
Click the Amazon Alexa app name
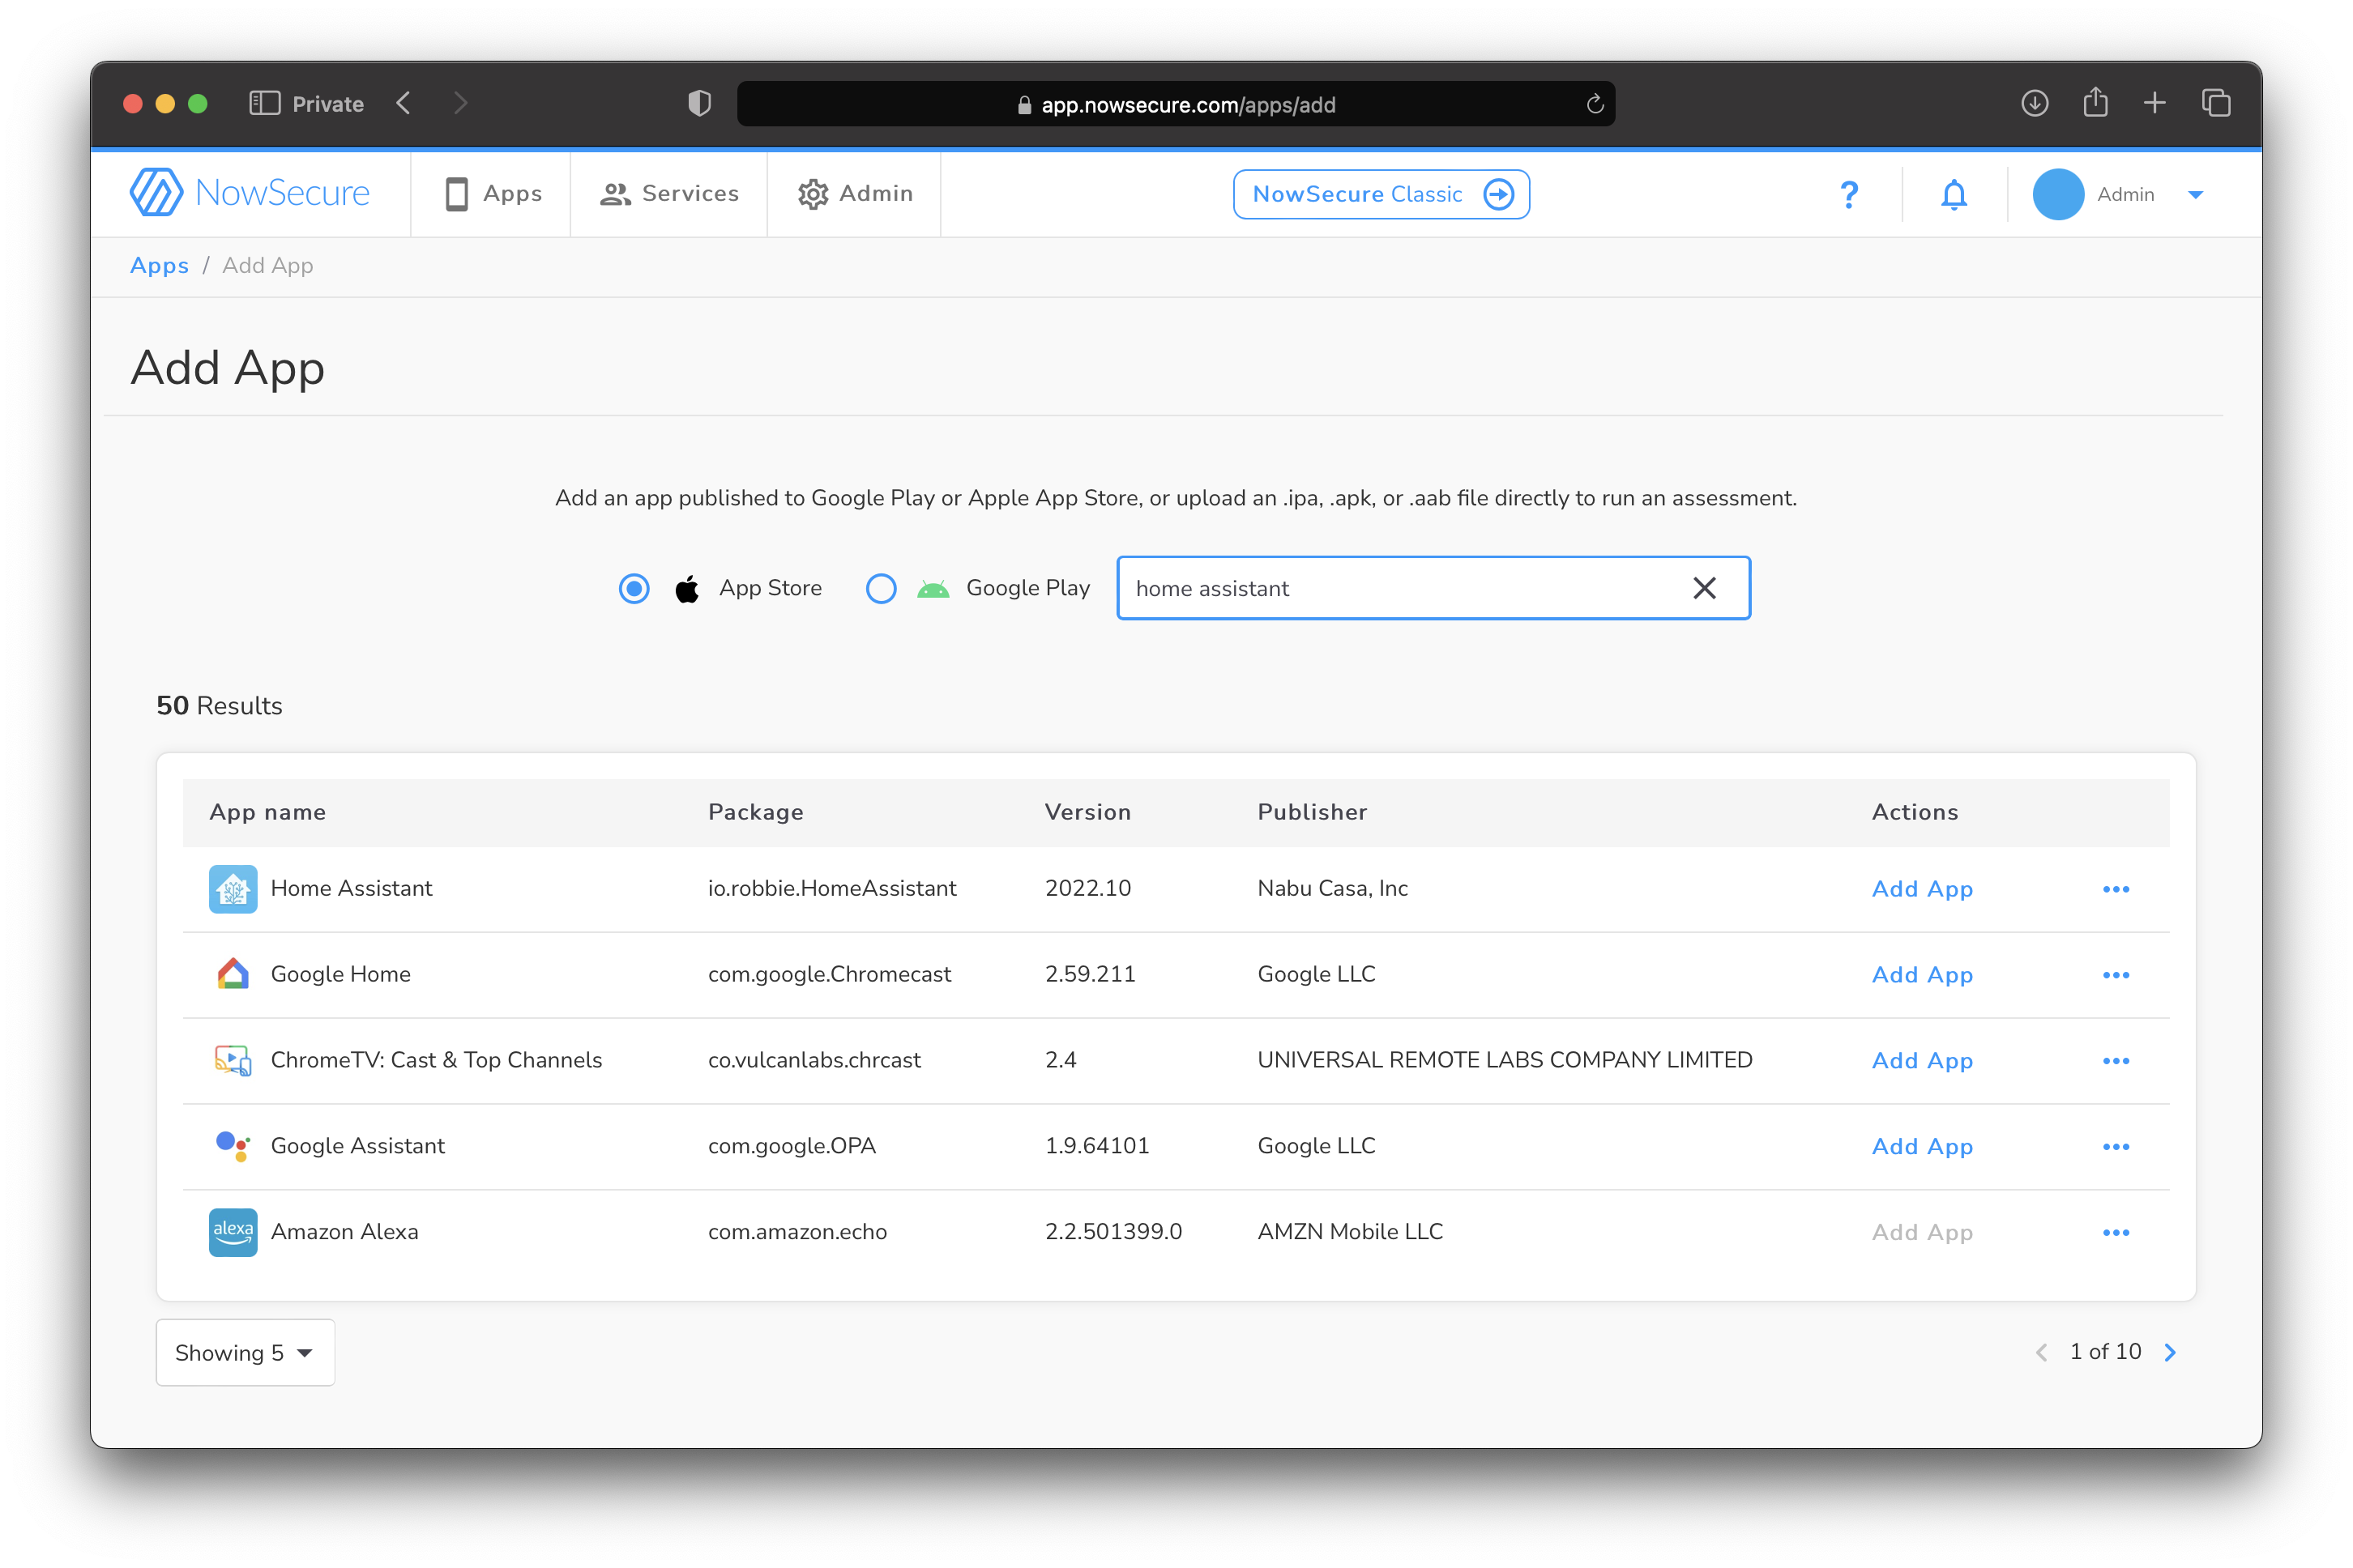pos(344,1232)
